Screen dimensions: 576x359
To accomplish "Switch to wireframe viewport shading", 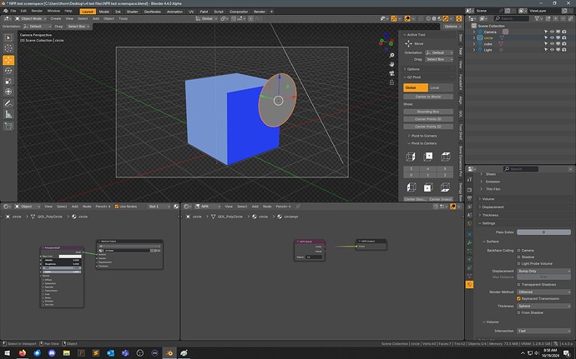I will click(x=428, y=18).
